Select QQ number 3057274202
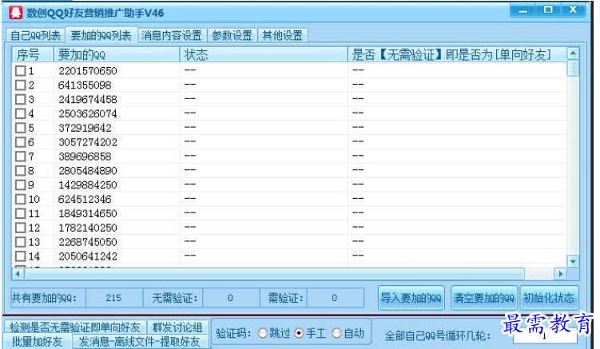Image resolution: width=600 pixels, height=349 pixels. tap(88, 142)
